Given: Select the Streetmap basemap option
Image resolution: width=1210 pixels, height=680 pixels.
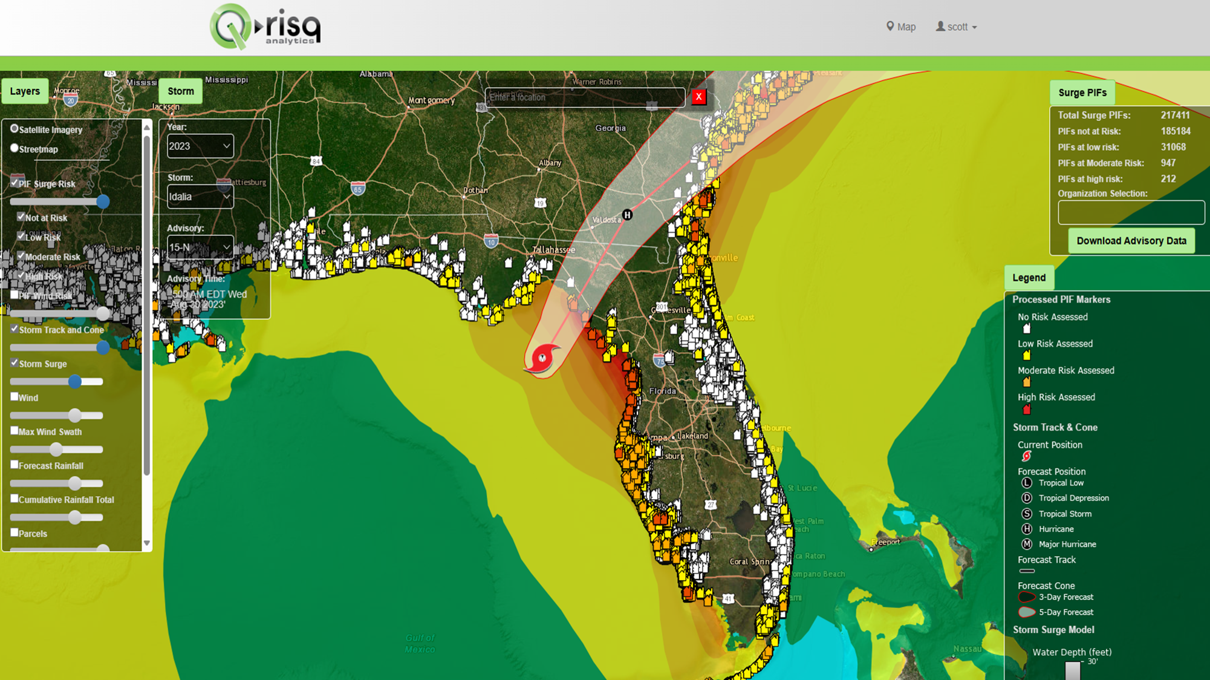Looking at the screenshot, I should pos(15,148).
